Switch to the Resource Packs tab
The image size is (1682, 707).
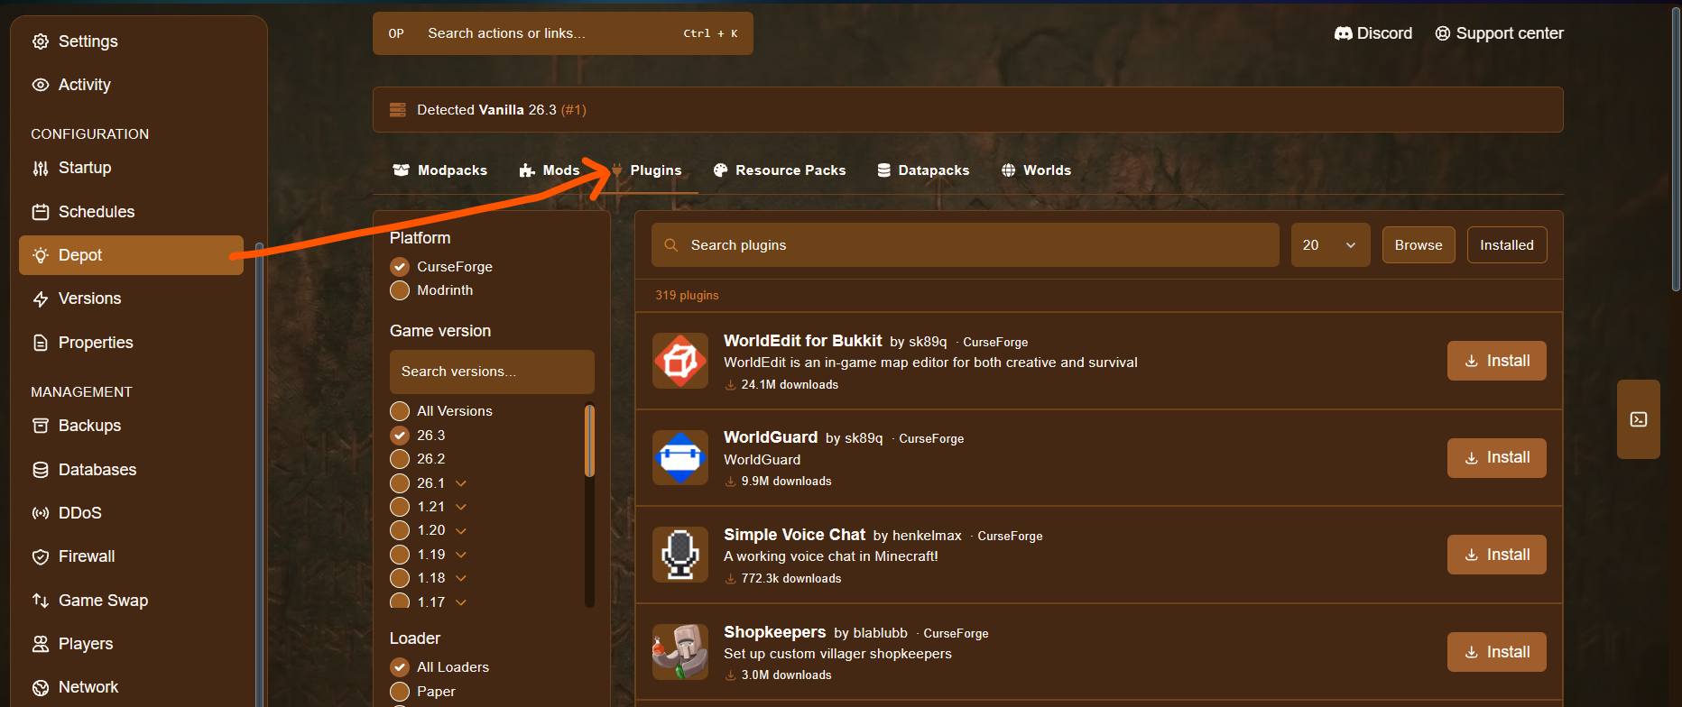(780, 170)
